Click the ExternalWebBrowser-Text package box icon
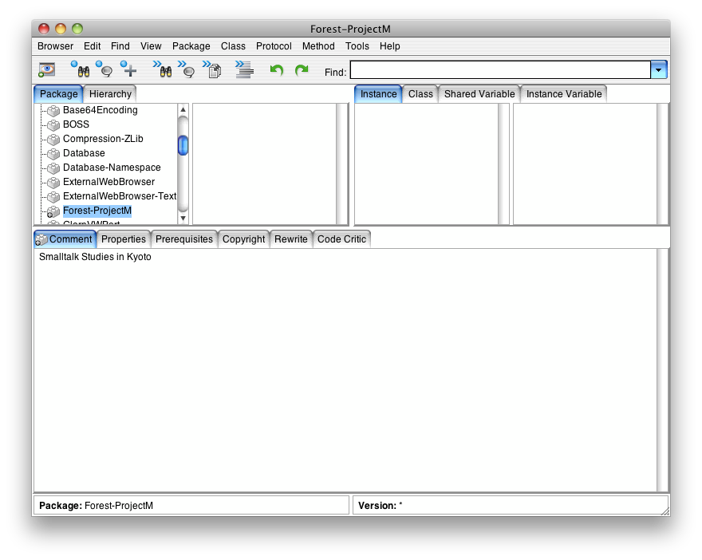702x560 pixels. pos(53,196)
